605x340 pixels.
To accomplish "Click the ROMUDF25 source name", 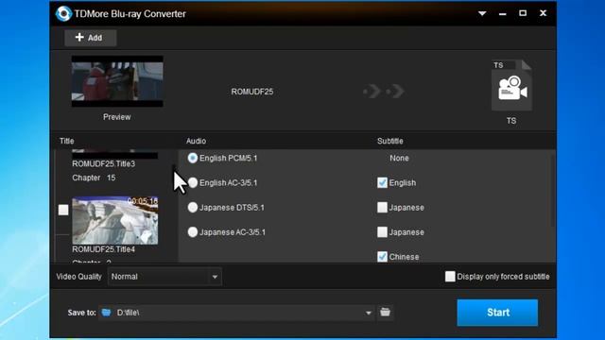I will (252, 92).
